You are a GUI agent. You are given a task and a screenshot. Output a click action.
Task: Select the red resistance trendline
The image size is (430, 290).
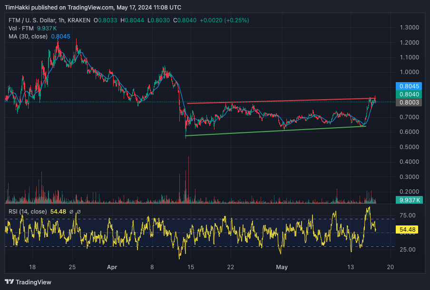coord(281,101)
